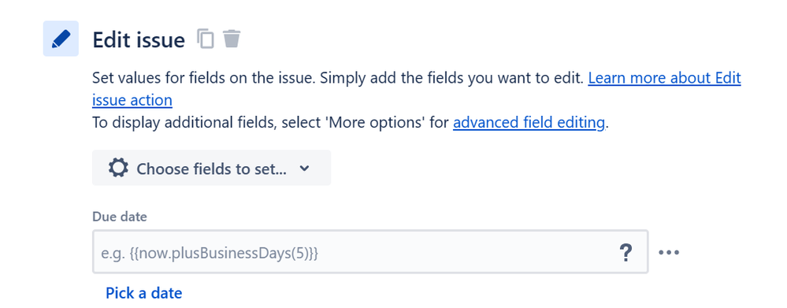
Task: Expand the Choose fields to set dropdown
Action: pos(211,168)
